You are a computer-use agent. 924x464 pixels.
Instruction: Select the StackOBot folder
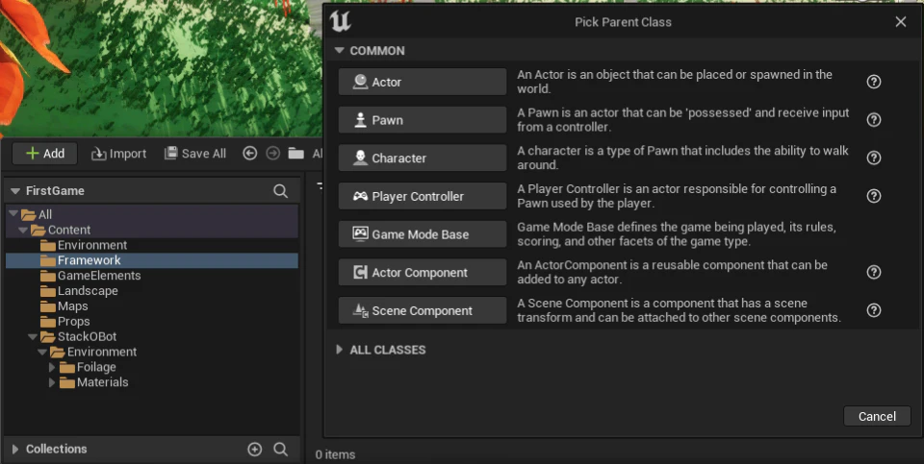tap(78, 337)
